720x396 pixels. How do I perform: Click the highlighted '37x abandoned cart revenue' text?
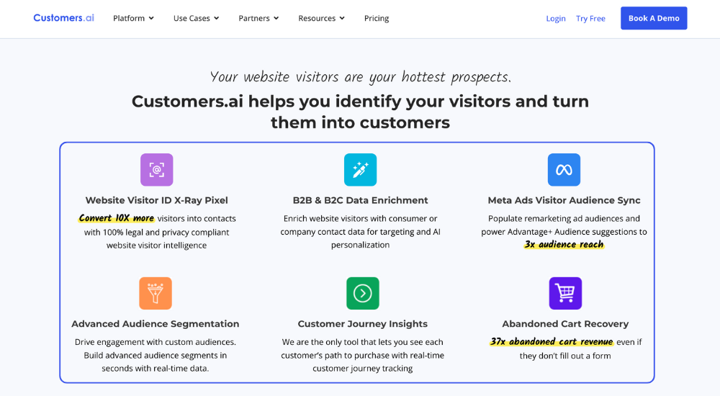pos(551,342)
